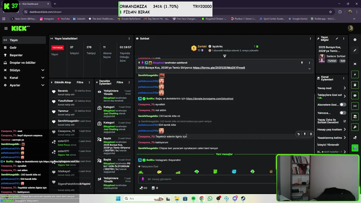Viewport: 361px width, 203px height.
Task: Click chat bubble icon in right rail
Action: [355, 96]
